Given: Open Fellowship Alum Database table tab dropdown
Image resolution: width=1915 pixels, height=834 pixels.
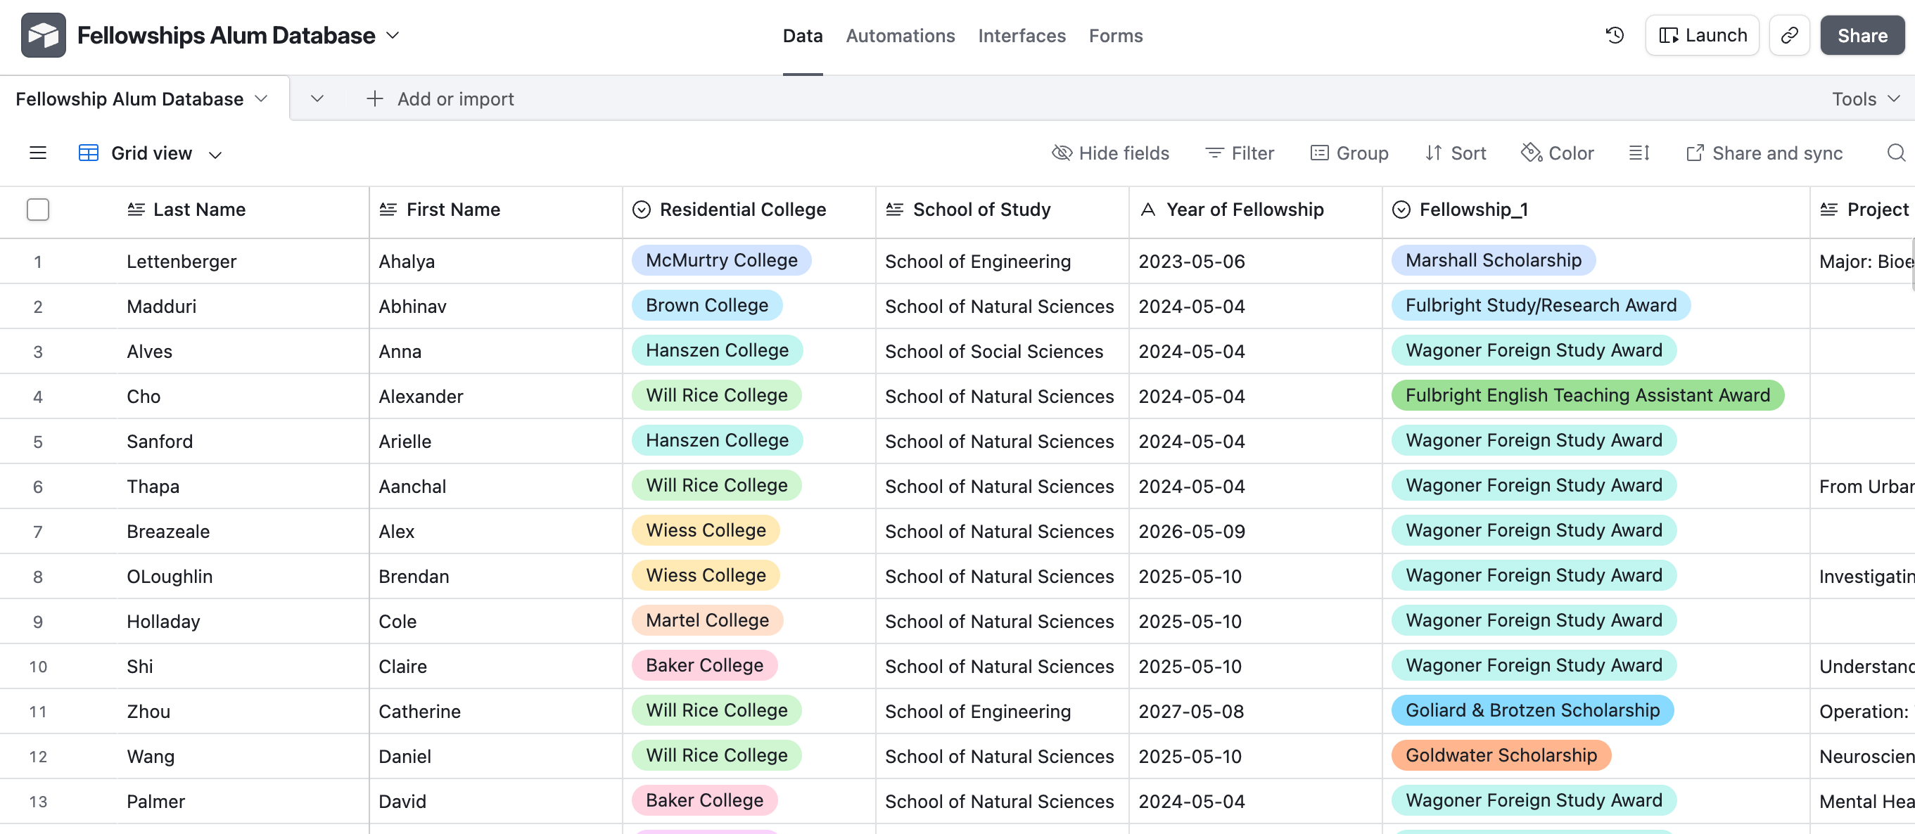Looking at the screenshot, I should 261,98.
